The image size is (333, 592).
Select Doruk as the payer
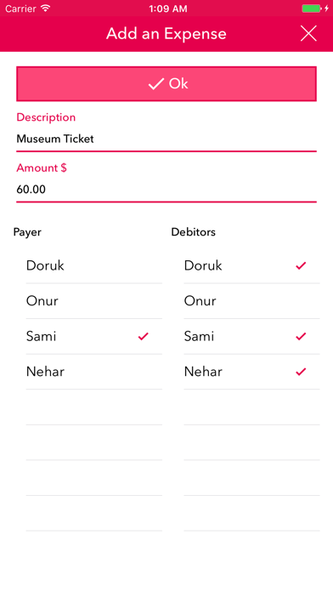(x=94, y=265)
